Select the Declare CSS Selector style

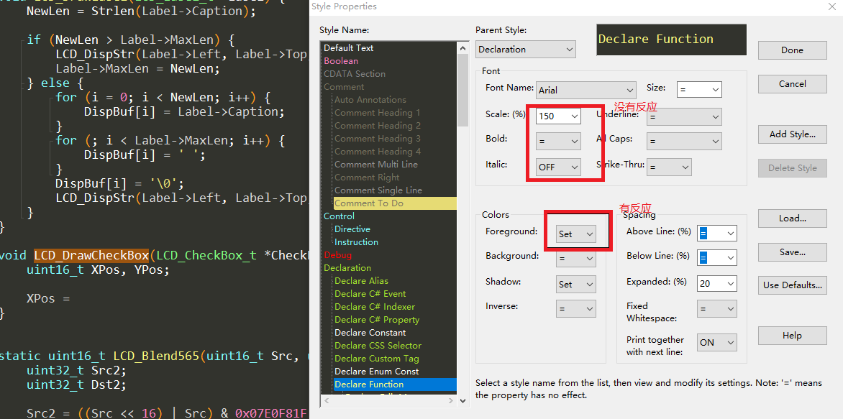[378, 345]
